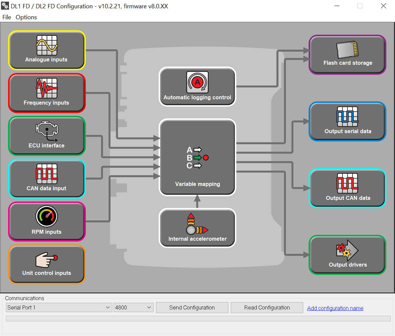The image size is (395, 336).
Task: Open the Output CAN data block
Action: (347, 188)
